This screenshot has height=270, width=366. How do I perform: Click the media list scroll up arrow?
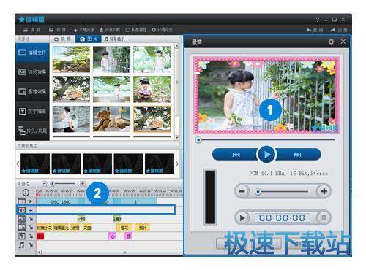(176, 45)
